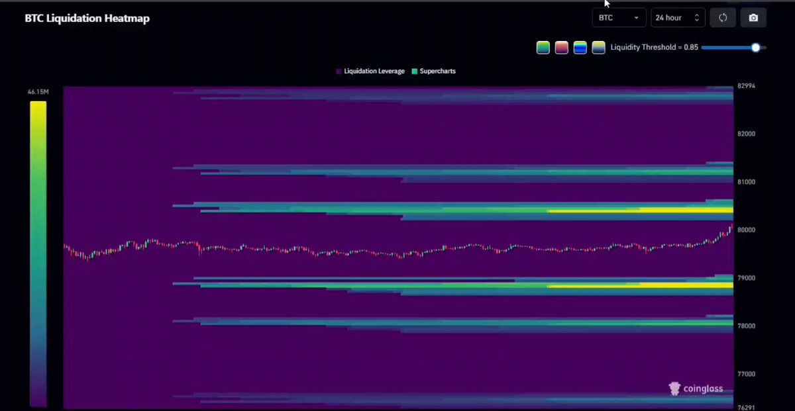The width and height of the screenshot is (795, 411).
Task: Pick the red-to-purple color theme swatch
Action: click(x=562, y=48)
